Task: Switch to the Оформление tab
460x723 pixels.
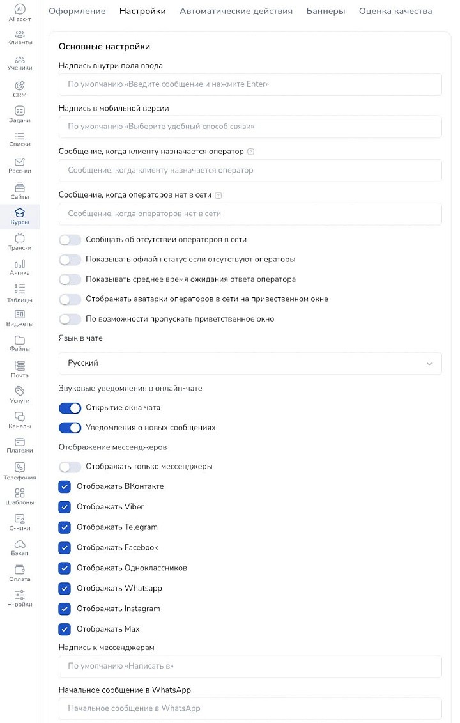Action: (x=77, y=11)
